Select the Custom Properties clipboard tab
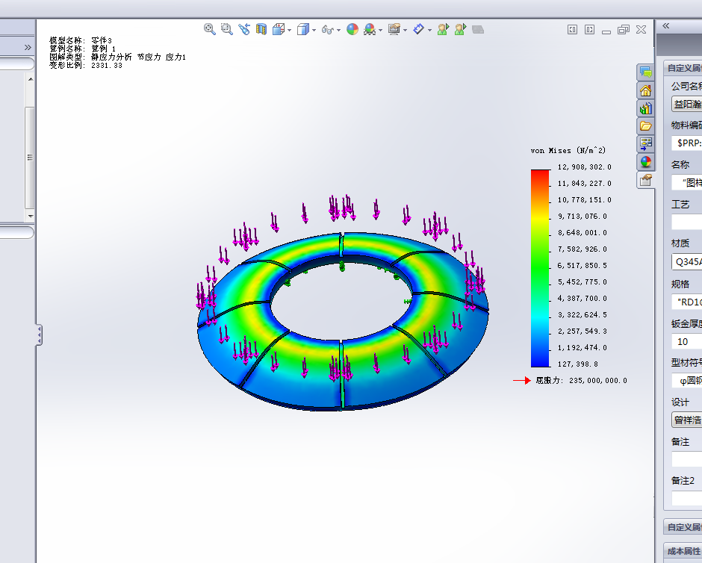The image size is (702, 563). [x=645, y=181]
